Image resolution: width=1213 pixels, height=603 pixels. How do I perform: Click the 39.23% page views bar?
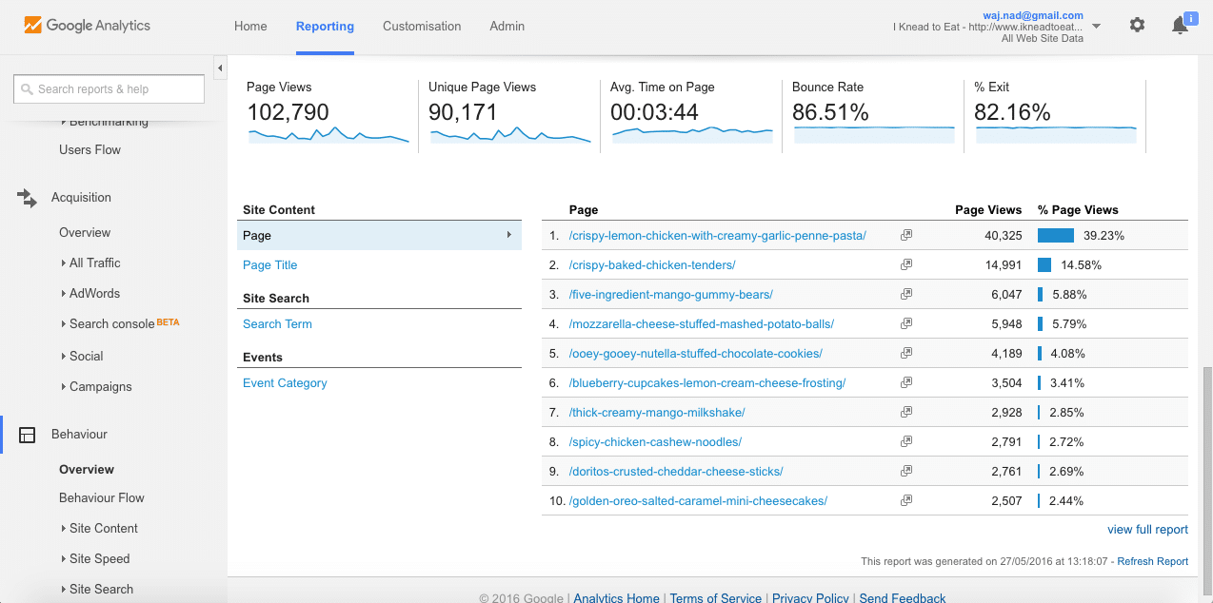tap(1056, 235)
